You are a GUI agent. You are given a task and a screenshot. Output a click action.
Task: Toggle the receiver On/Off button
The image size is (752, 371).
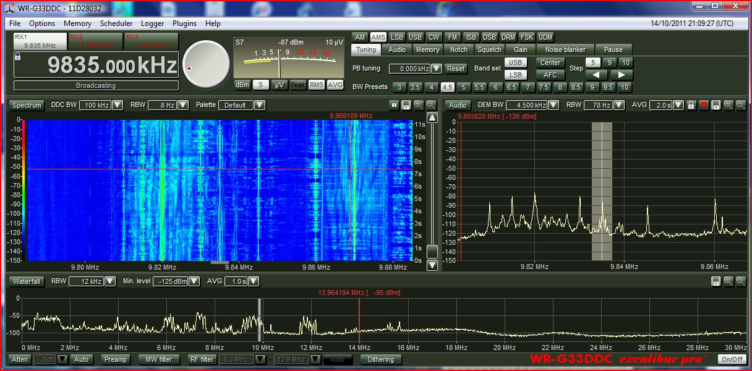[x=732, y=359]
